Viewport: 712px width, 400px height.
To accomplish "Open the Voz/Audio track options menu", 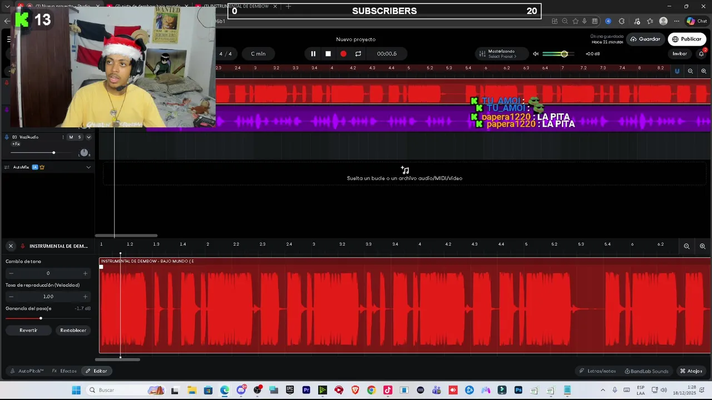I will pyautogui.click(x=63, y=137).
